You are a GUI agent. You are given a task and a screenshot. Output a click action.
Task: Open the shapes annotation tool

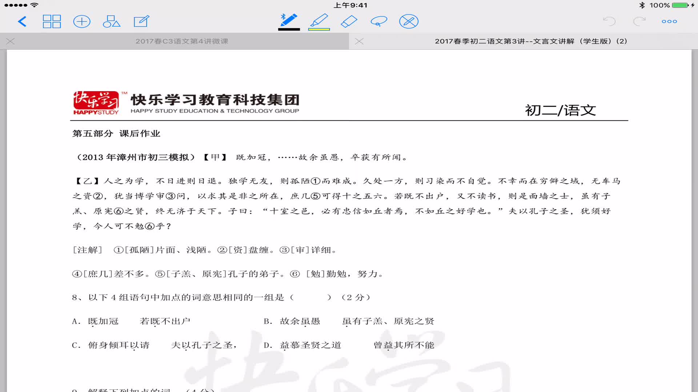(x=112, y=21)
